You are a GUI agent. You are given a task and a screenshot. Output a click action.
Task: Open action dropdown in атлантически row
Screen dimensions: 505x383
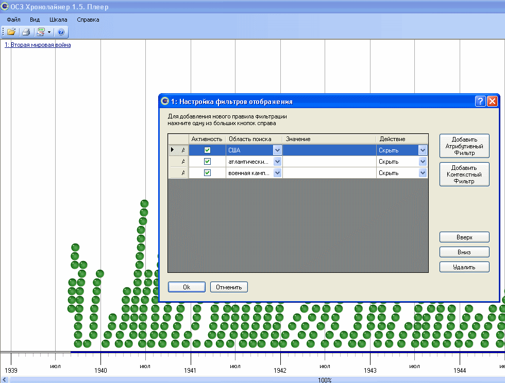coord(423,162)
